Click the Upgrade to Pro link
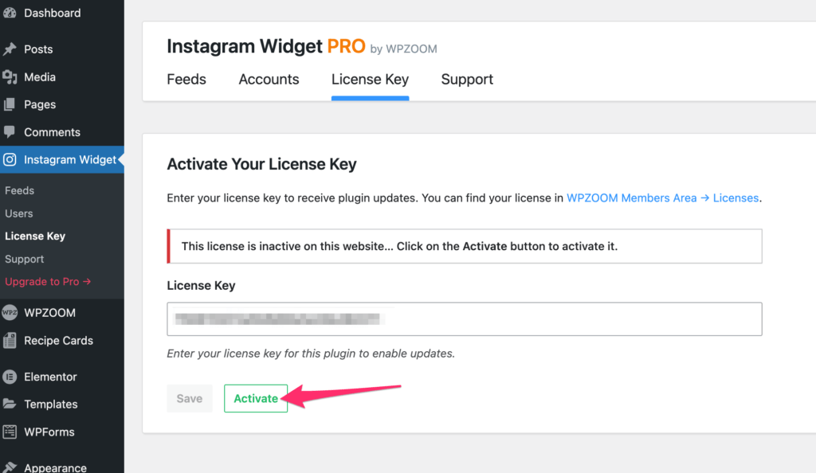The height and width of the screenshot is (473, 816). point(48,282)
